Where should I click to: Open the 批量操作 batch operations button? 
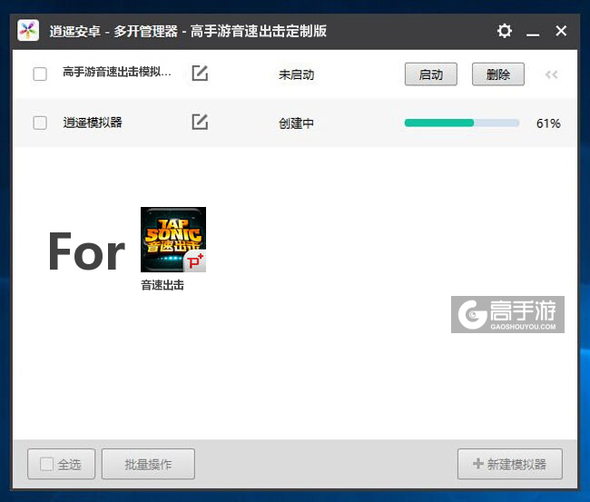(x=148, y=464)
